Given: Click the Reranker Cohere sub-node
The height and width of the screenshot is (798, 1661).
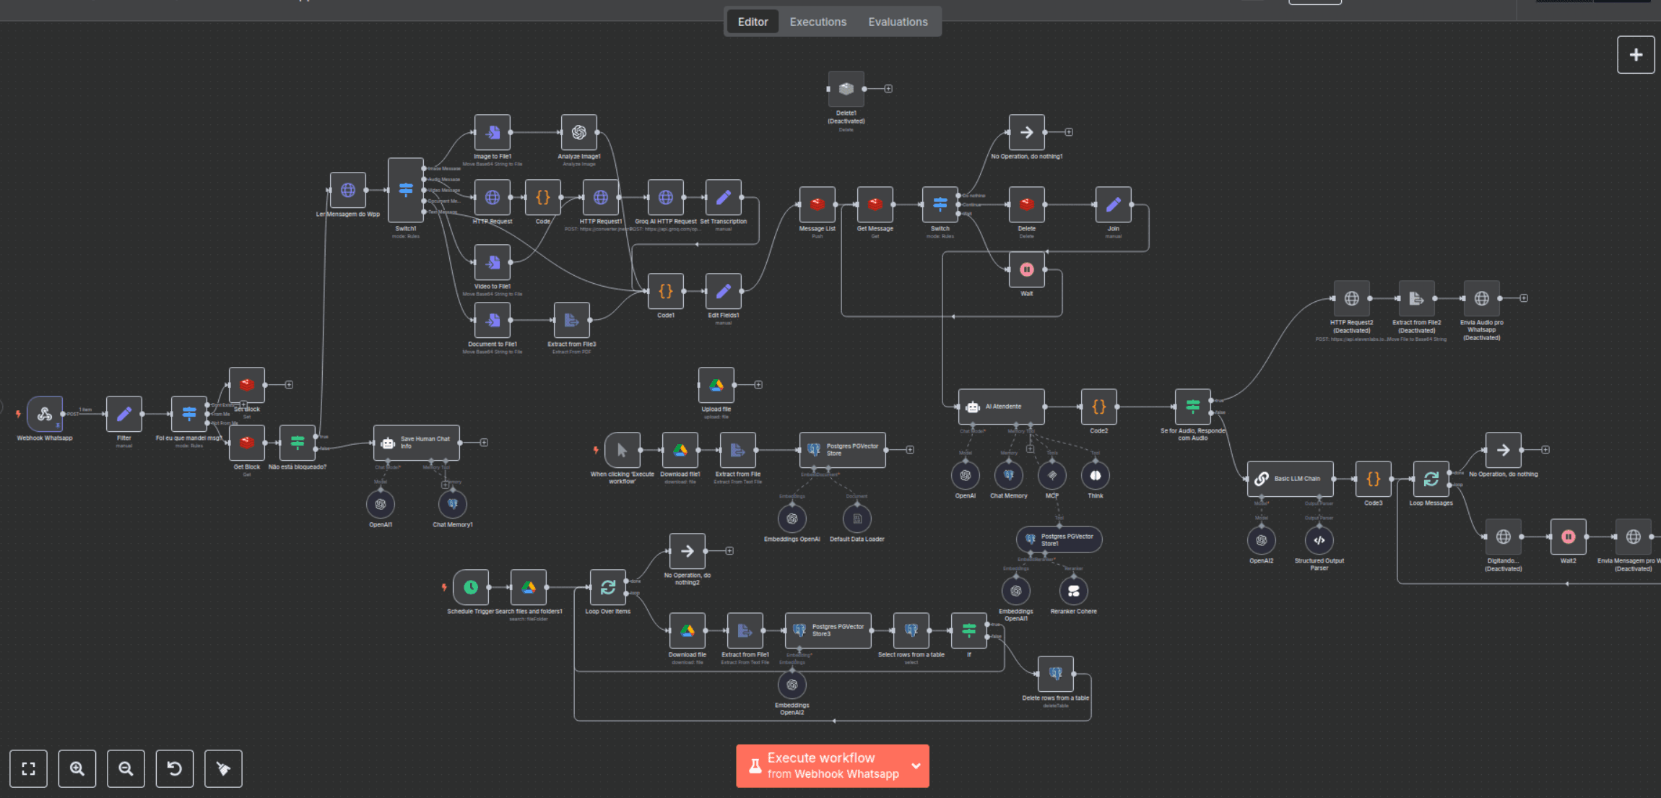Looking at the screenshot, I should click(1074, 591).
